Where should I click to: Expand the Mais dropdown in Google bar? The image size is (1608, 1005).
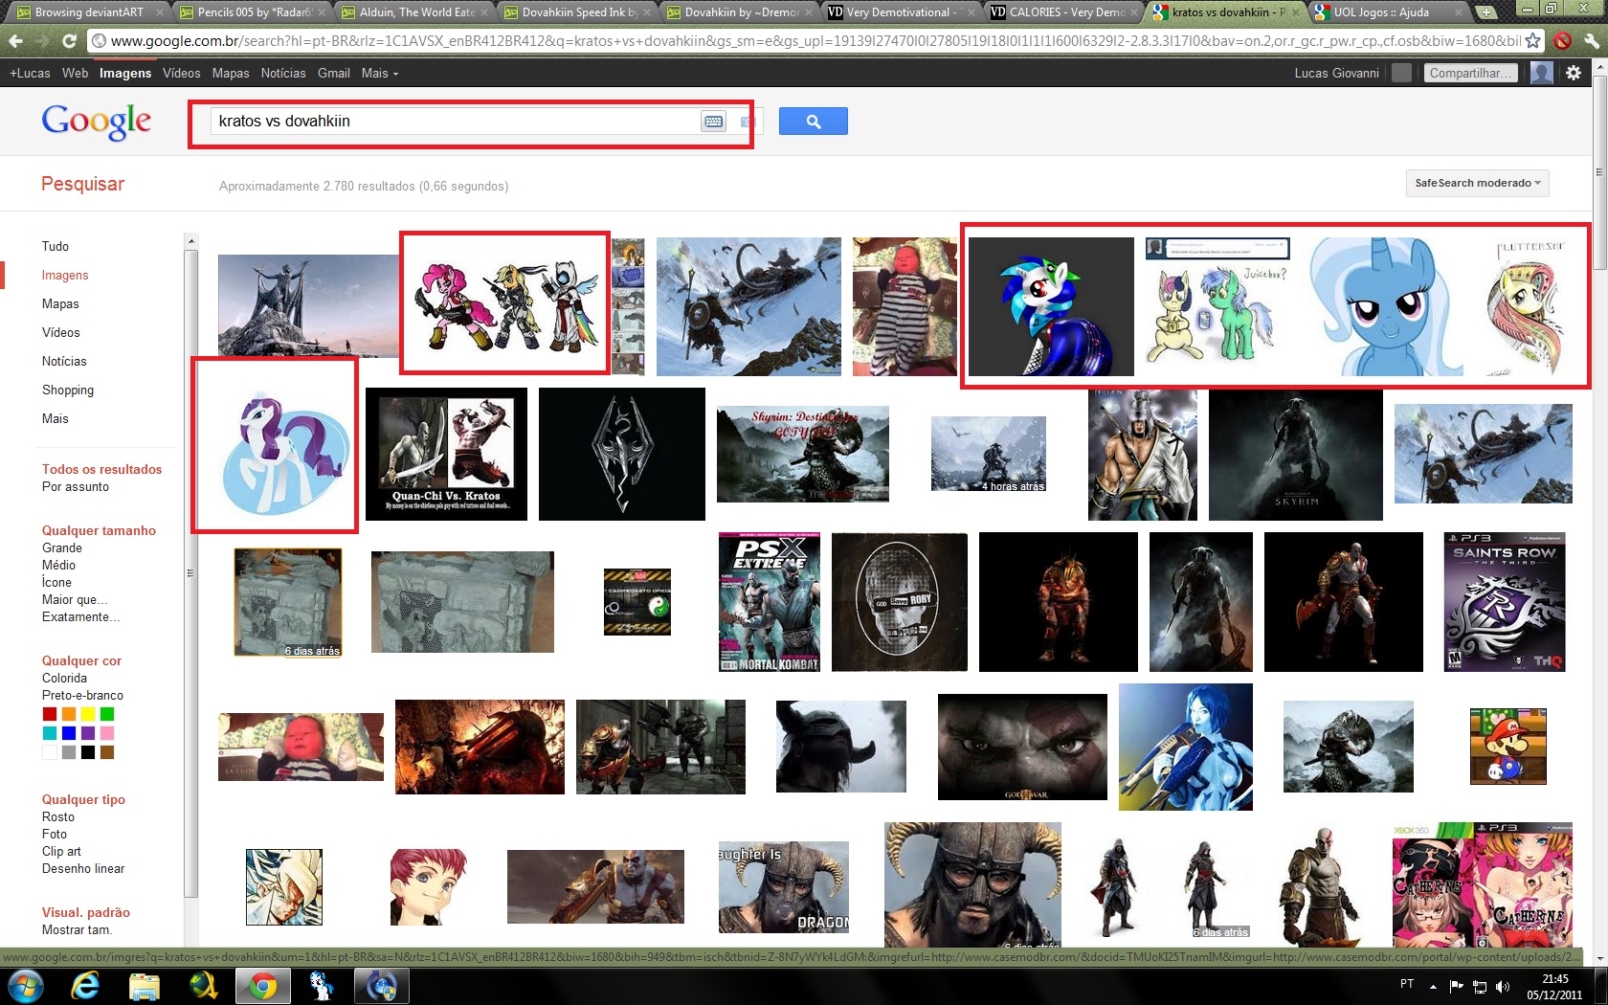380,73
